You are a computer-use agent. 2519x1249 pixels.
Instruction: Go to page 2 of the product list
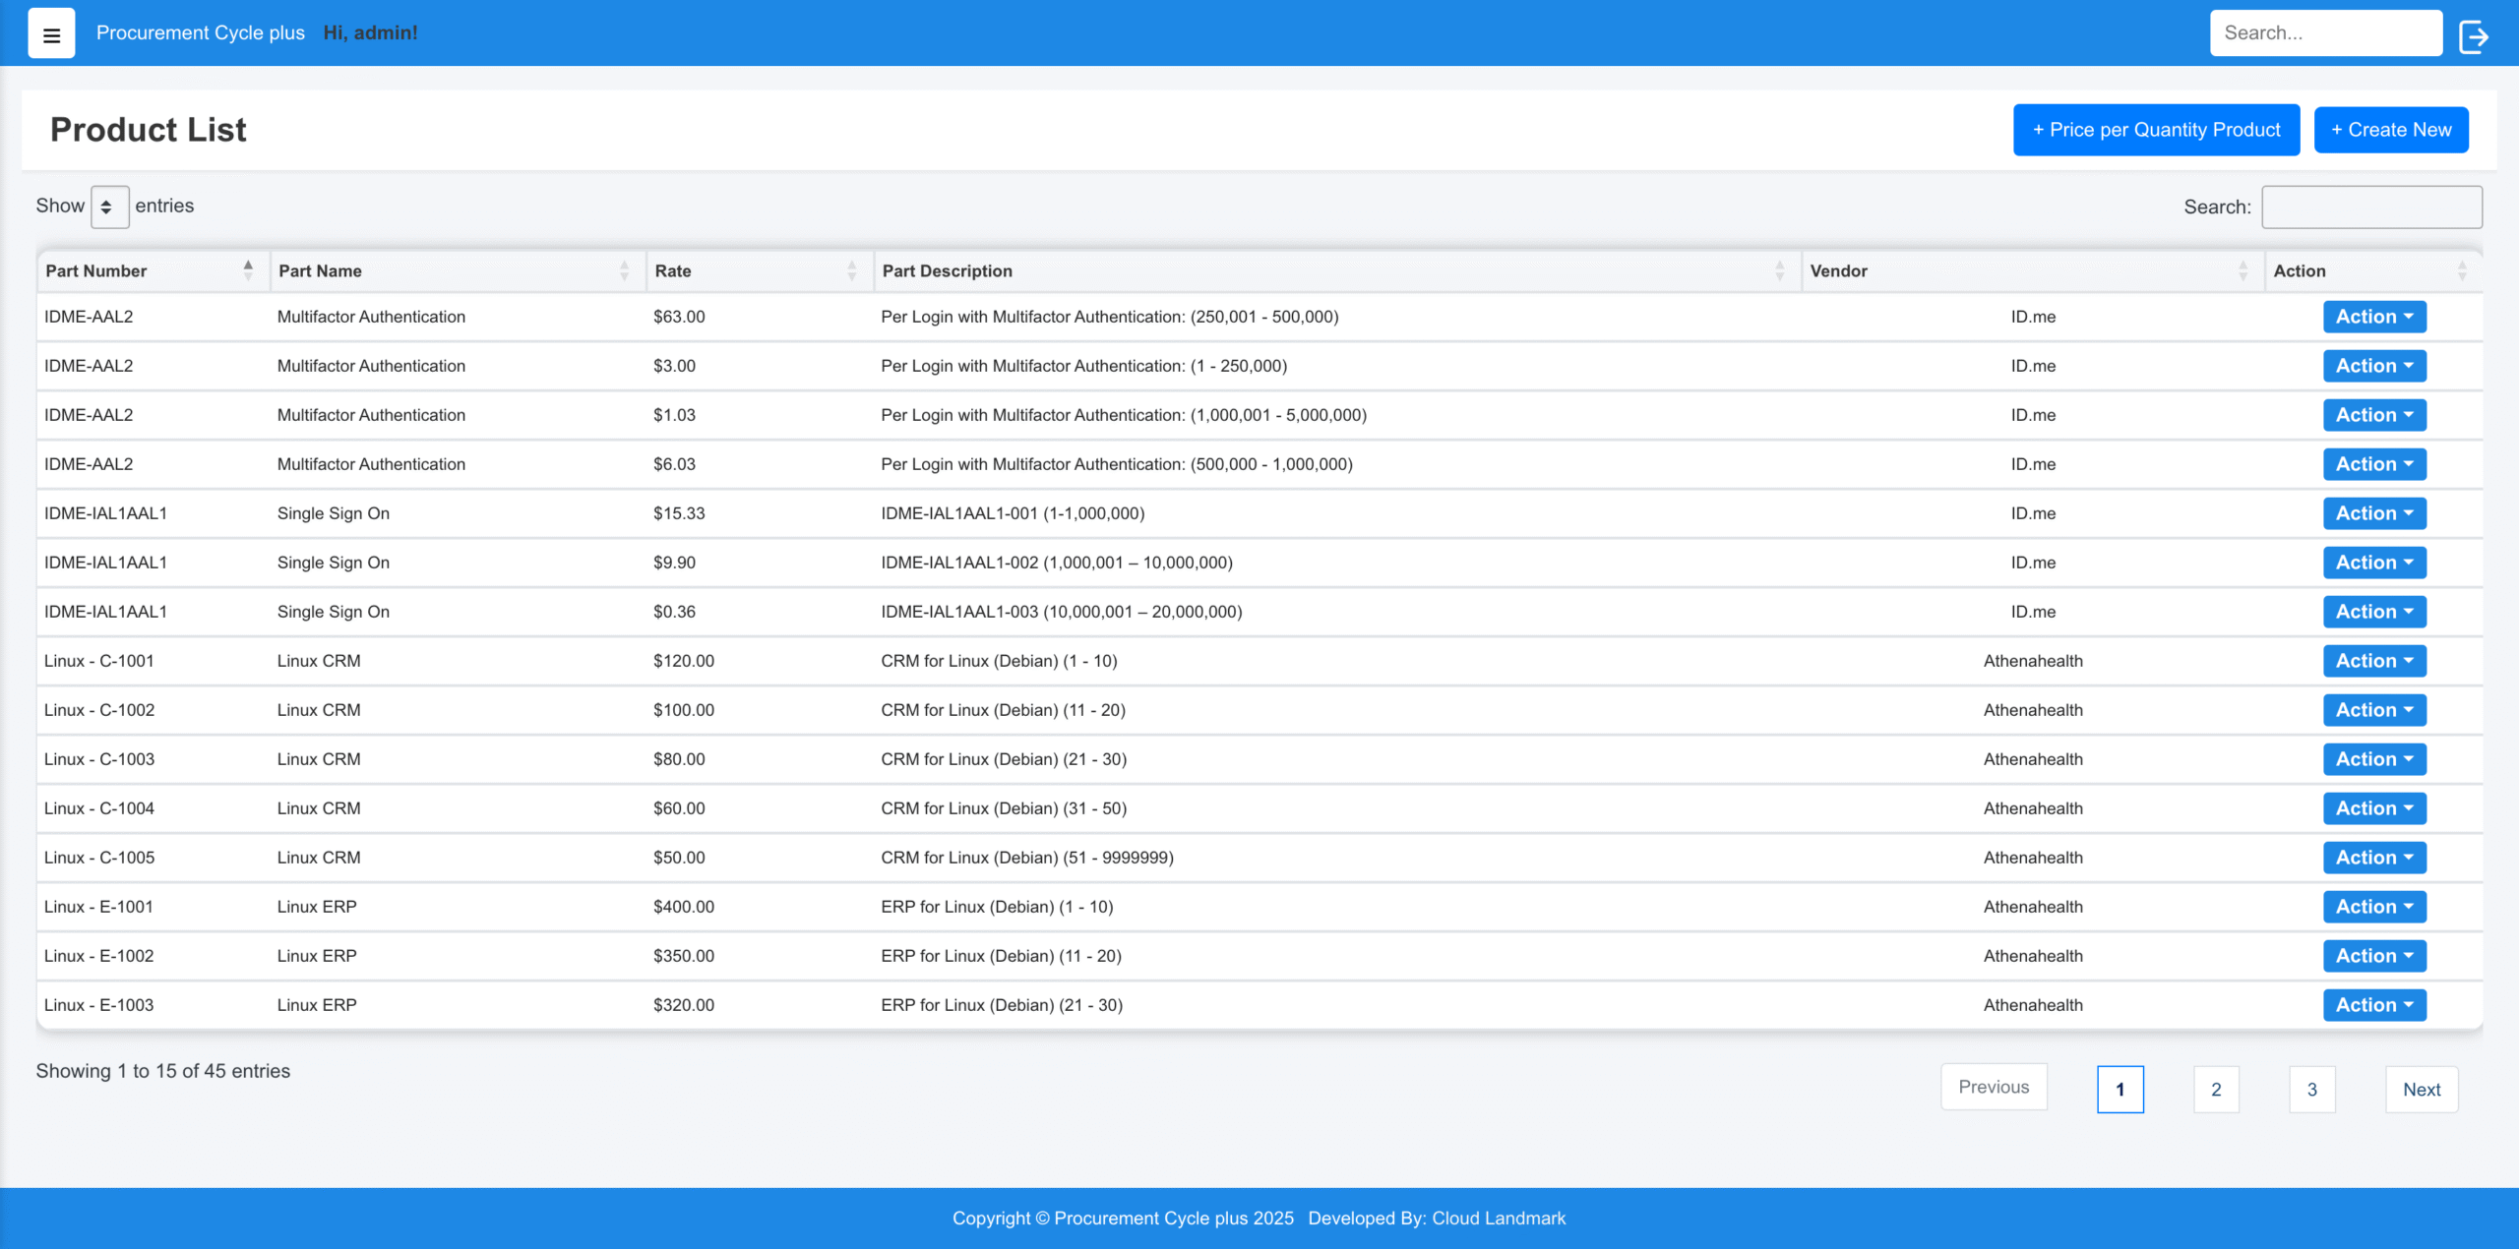(x=2216, y=1089)
